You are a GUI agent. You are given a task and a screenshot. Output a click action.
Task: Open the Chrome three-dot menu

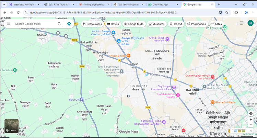(253, 12)
